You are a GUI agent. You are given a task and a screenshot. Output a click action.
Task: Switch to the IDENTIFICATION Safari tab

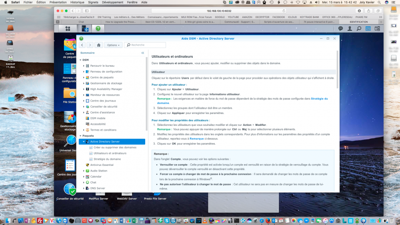click(x=359, y=22)
